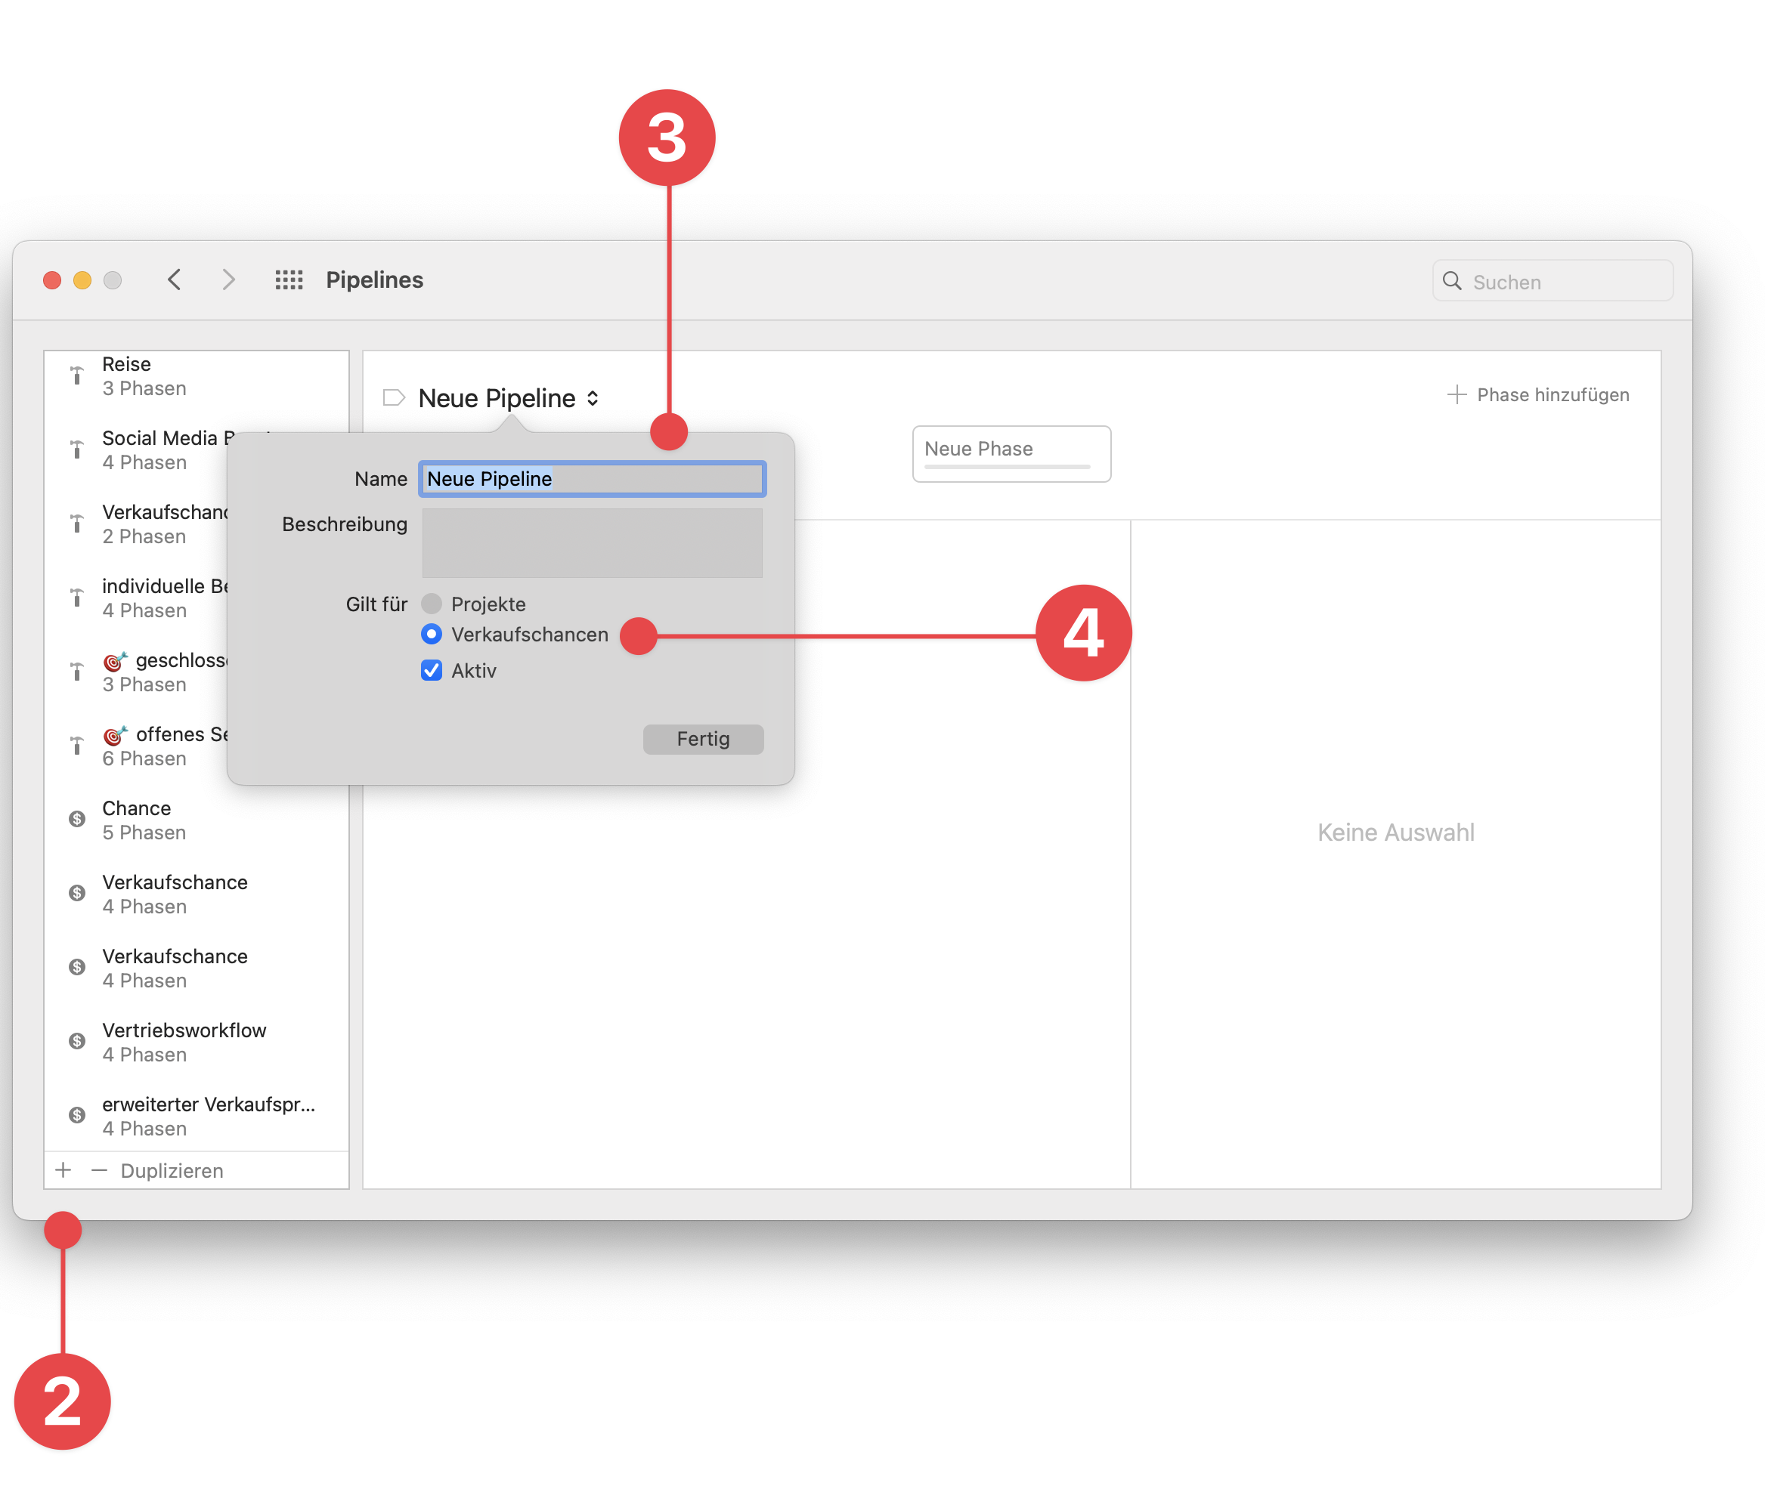This screenshot has height=1486, width=1777.
Task: Click the Fertig button to confirm
Action: pyautogui.click(x=702, y=738)
